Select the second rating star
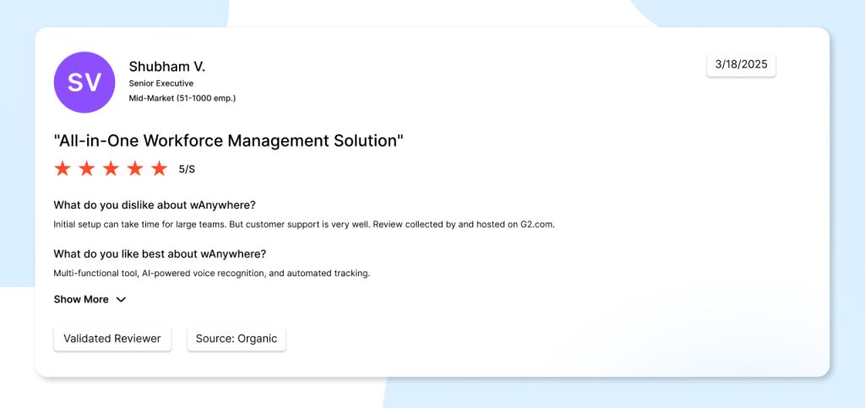Screen dimensions: 865x408 click(x=86, y=169)
